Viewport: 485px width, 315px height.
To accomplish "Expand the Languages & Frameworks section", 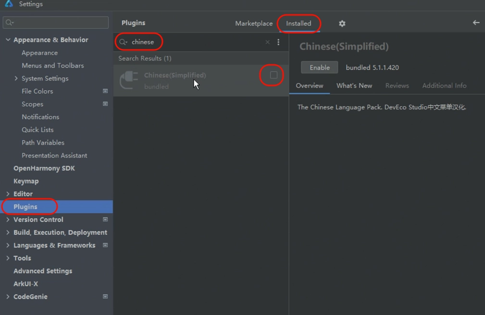I will (8, 245).
